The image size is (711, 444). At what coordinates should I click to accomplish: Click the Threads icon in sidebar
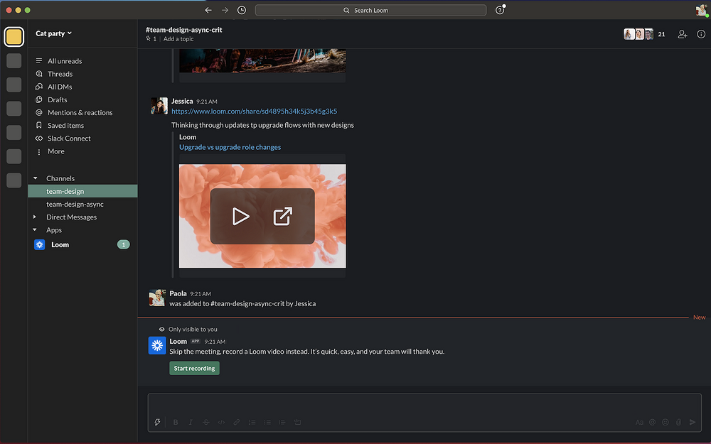(x=39, y=74)
